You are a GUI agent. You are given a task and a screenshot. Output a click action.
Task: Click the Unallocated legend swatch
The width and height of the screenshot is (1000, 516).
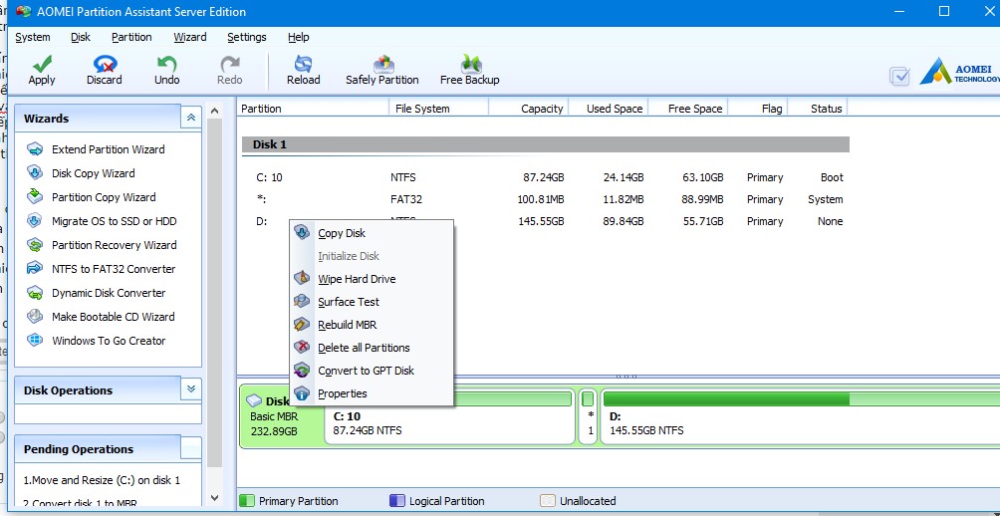(548, 501)
